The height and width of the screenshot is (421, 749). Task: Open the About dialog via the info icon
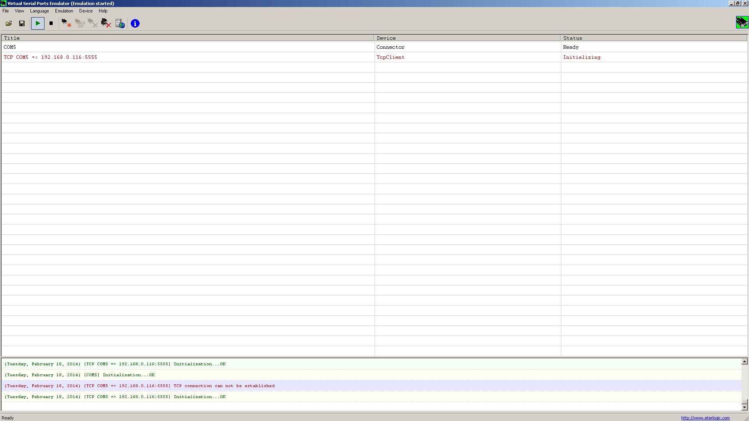click(x=135, y=23)
